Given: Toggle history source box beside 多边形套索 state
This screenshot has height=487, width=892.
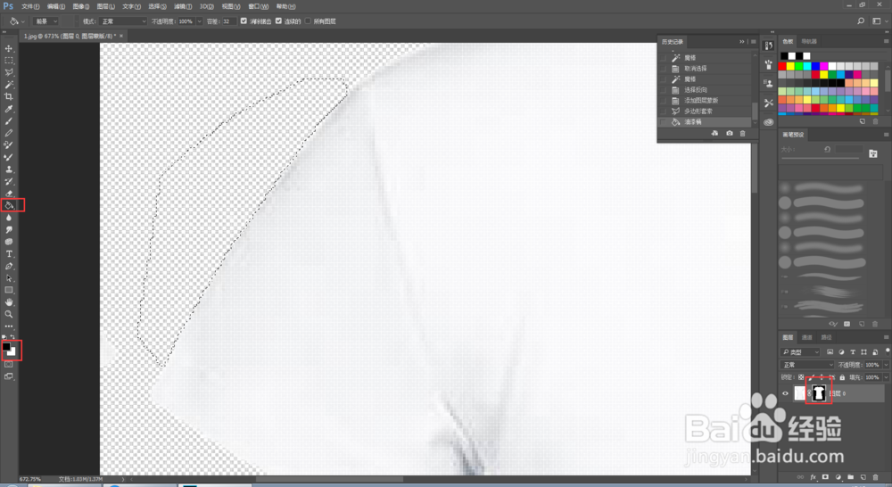Looking at the screenshot, I should pos(664,111).
